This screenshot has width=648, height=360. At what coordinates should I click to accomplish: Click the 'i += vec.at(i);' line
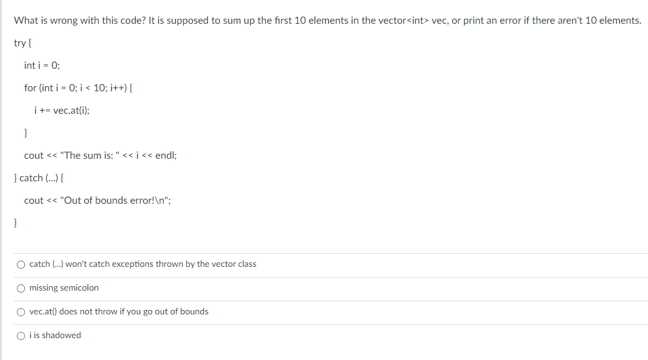pos(61,110)
